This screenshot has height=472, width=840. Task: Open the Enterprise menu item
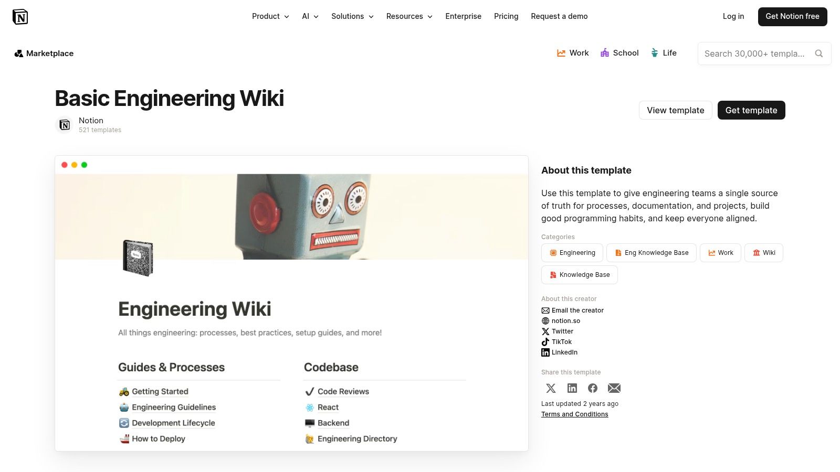[464, 16]
